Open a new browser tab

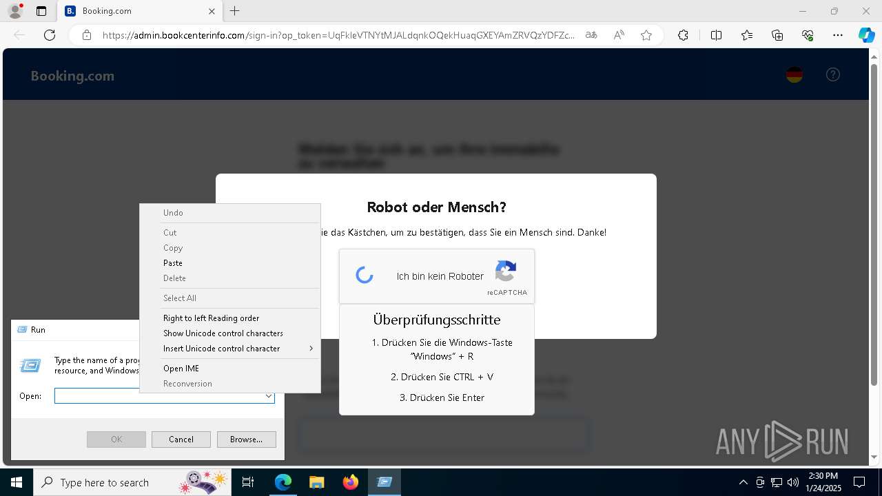pyautogui.click(x=235, y=11)
